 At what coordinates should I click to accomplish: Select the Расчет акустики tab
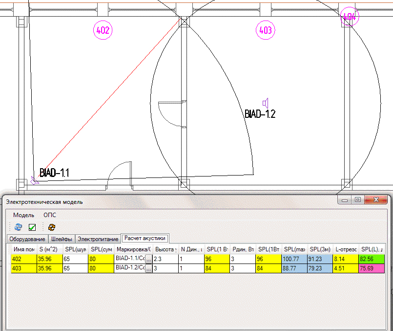click(x=145, y=238)
